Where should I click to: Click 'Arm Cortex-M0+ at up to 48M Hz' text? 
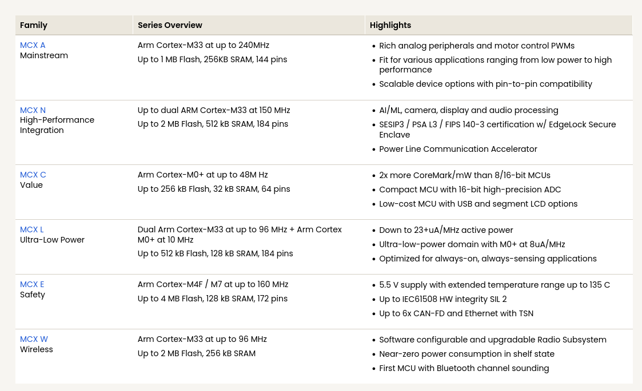tap(202, 175)
